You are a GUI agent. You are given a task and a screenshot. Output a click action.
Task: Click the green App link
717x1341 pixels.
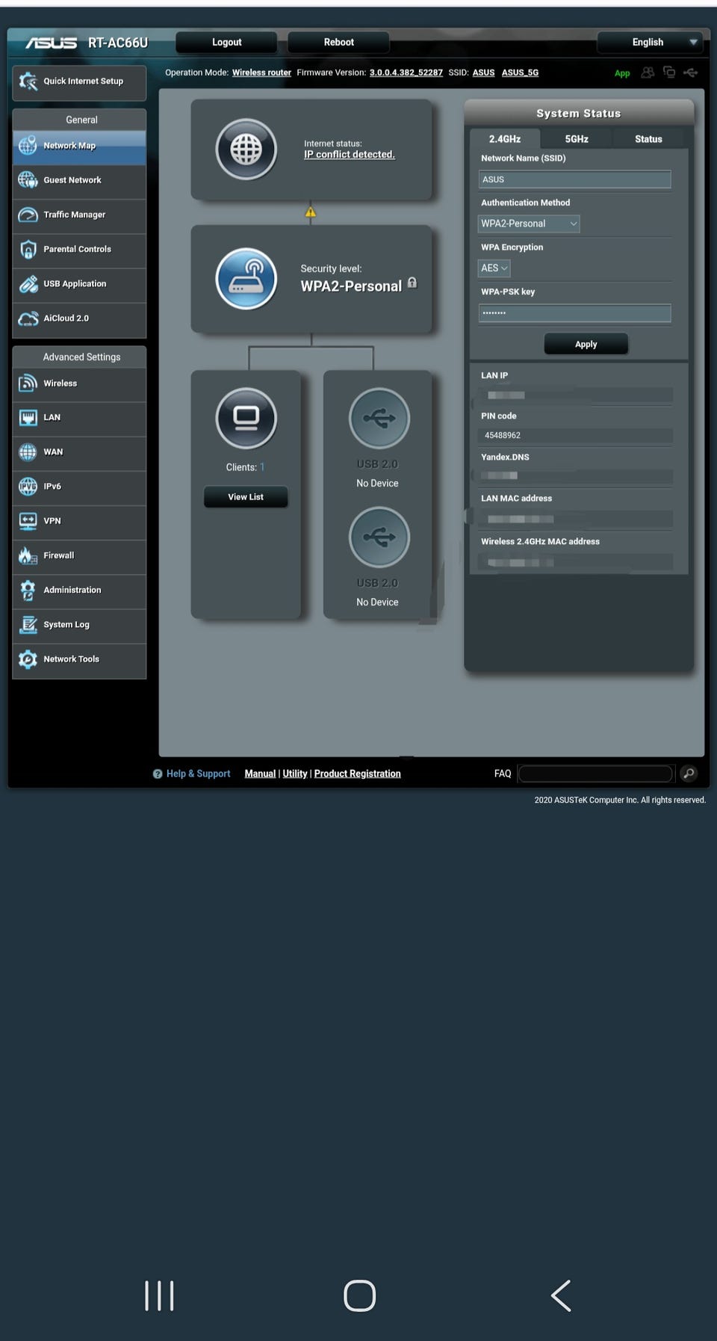click(622, 73)
